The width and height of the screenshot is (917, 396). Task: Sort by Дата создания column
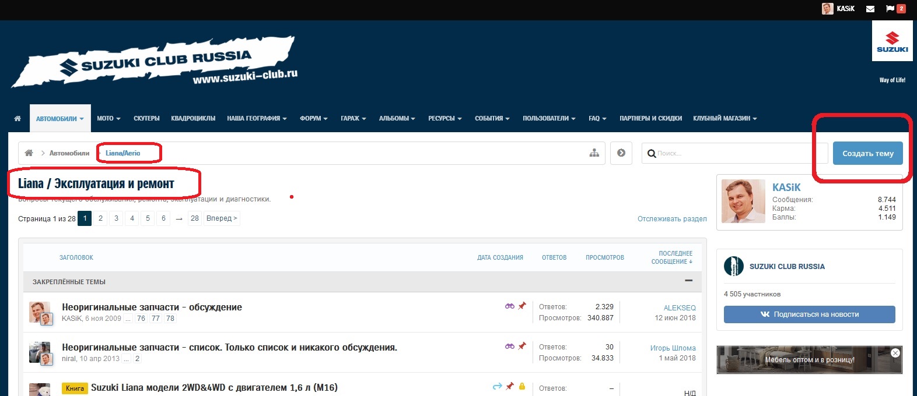[x=500, y=257]
